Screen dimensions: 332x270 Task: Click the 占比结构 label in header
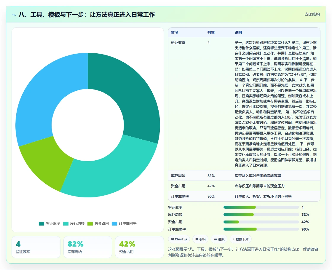[312, 15]
